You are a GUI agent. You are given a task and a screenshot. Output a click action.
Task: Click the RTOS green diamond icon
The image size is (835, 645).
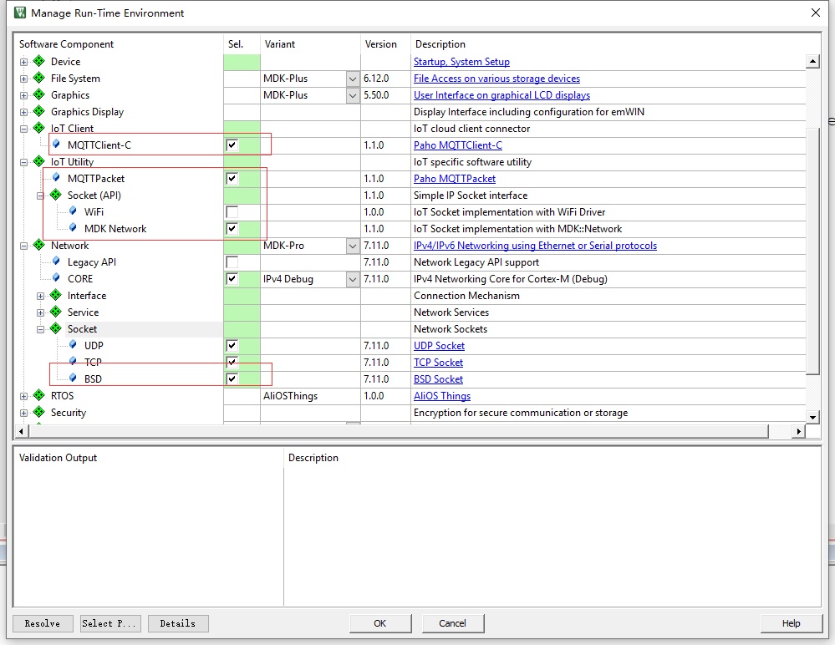(39, 395)
